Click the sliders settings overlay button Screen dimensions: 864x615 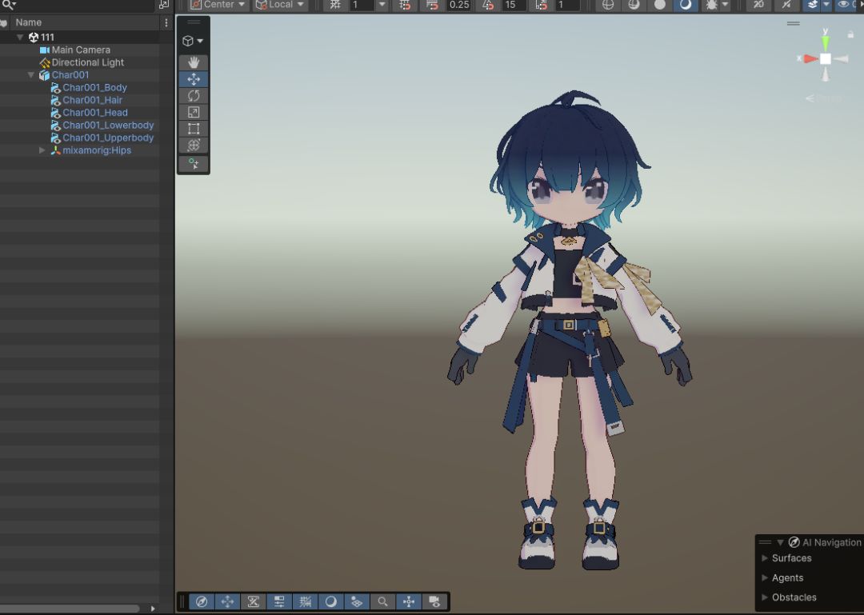coord(279,601)
